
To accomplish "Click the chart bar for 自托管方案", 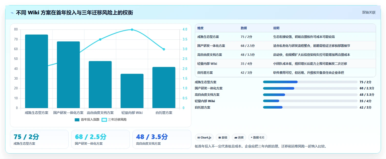I will point(164,88).
